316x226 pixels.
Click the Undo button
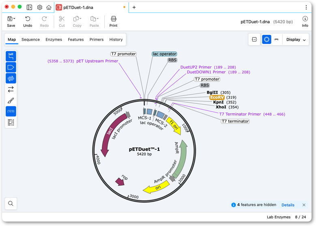28,22
